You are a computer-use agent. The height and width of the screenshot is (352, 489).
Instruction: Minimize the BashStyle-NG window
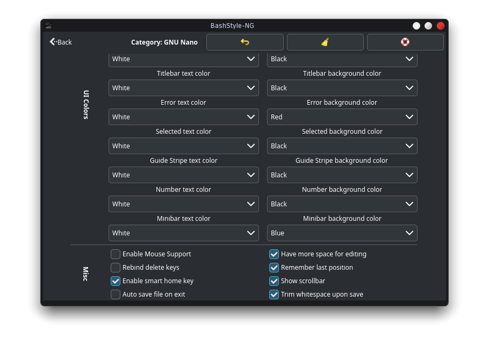coord(416,26)
